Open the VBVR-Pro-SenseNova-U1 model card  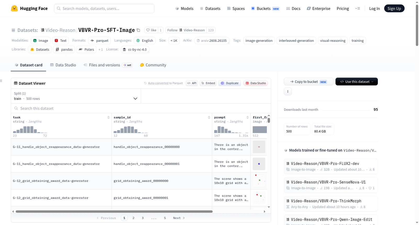tap(331, 185)
